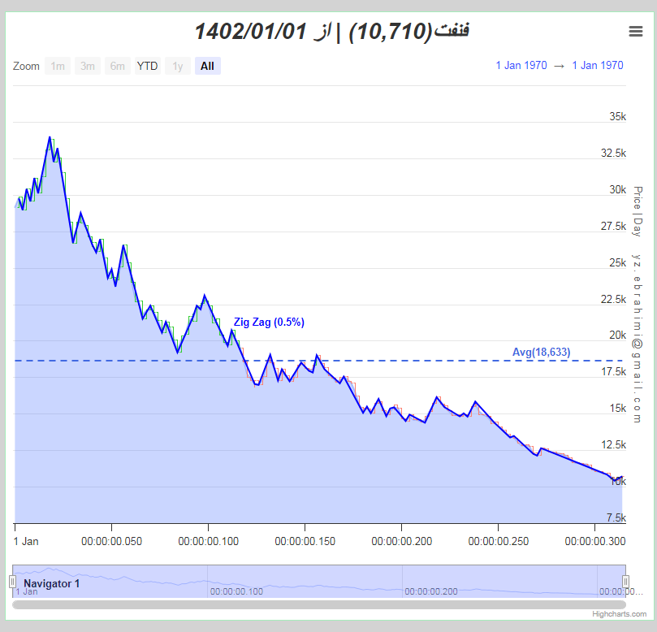Screen dimensions: 657x632
Task: Click the chart title with 1402/01/01
Action: coord(332,32)
